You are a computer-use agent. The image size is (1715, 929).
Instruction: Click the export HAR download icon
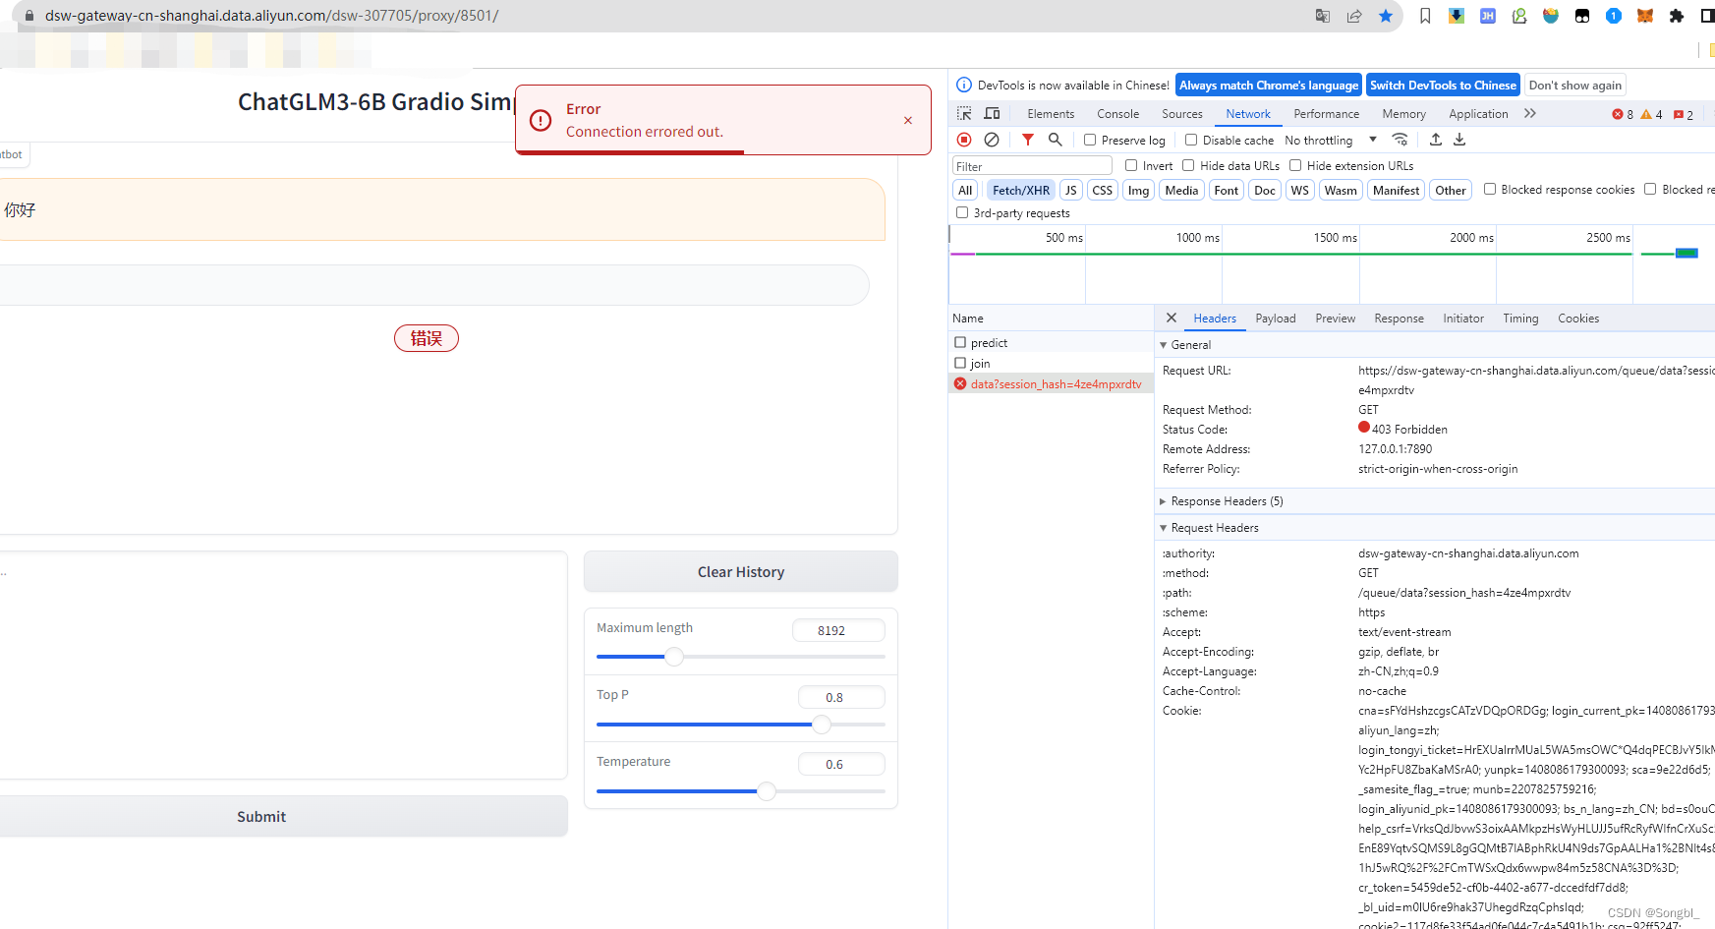[1459, 140]
